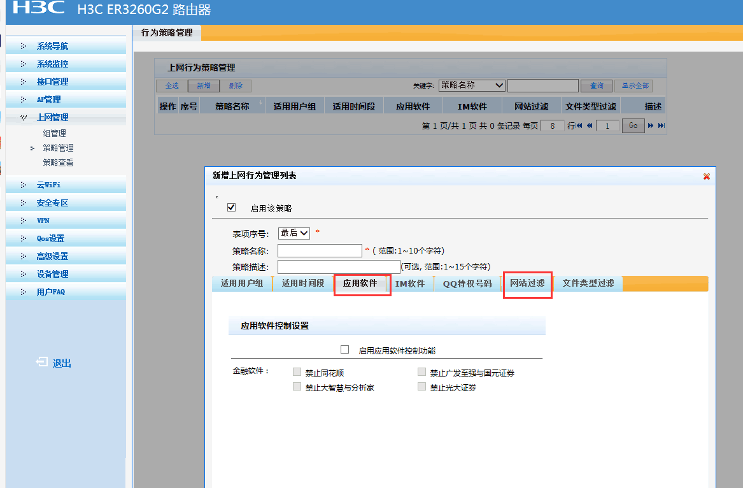Click the 应用软件 column header
Viewport: 743px width, 488px height.
click(x=413, y=106)
